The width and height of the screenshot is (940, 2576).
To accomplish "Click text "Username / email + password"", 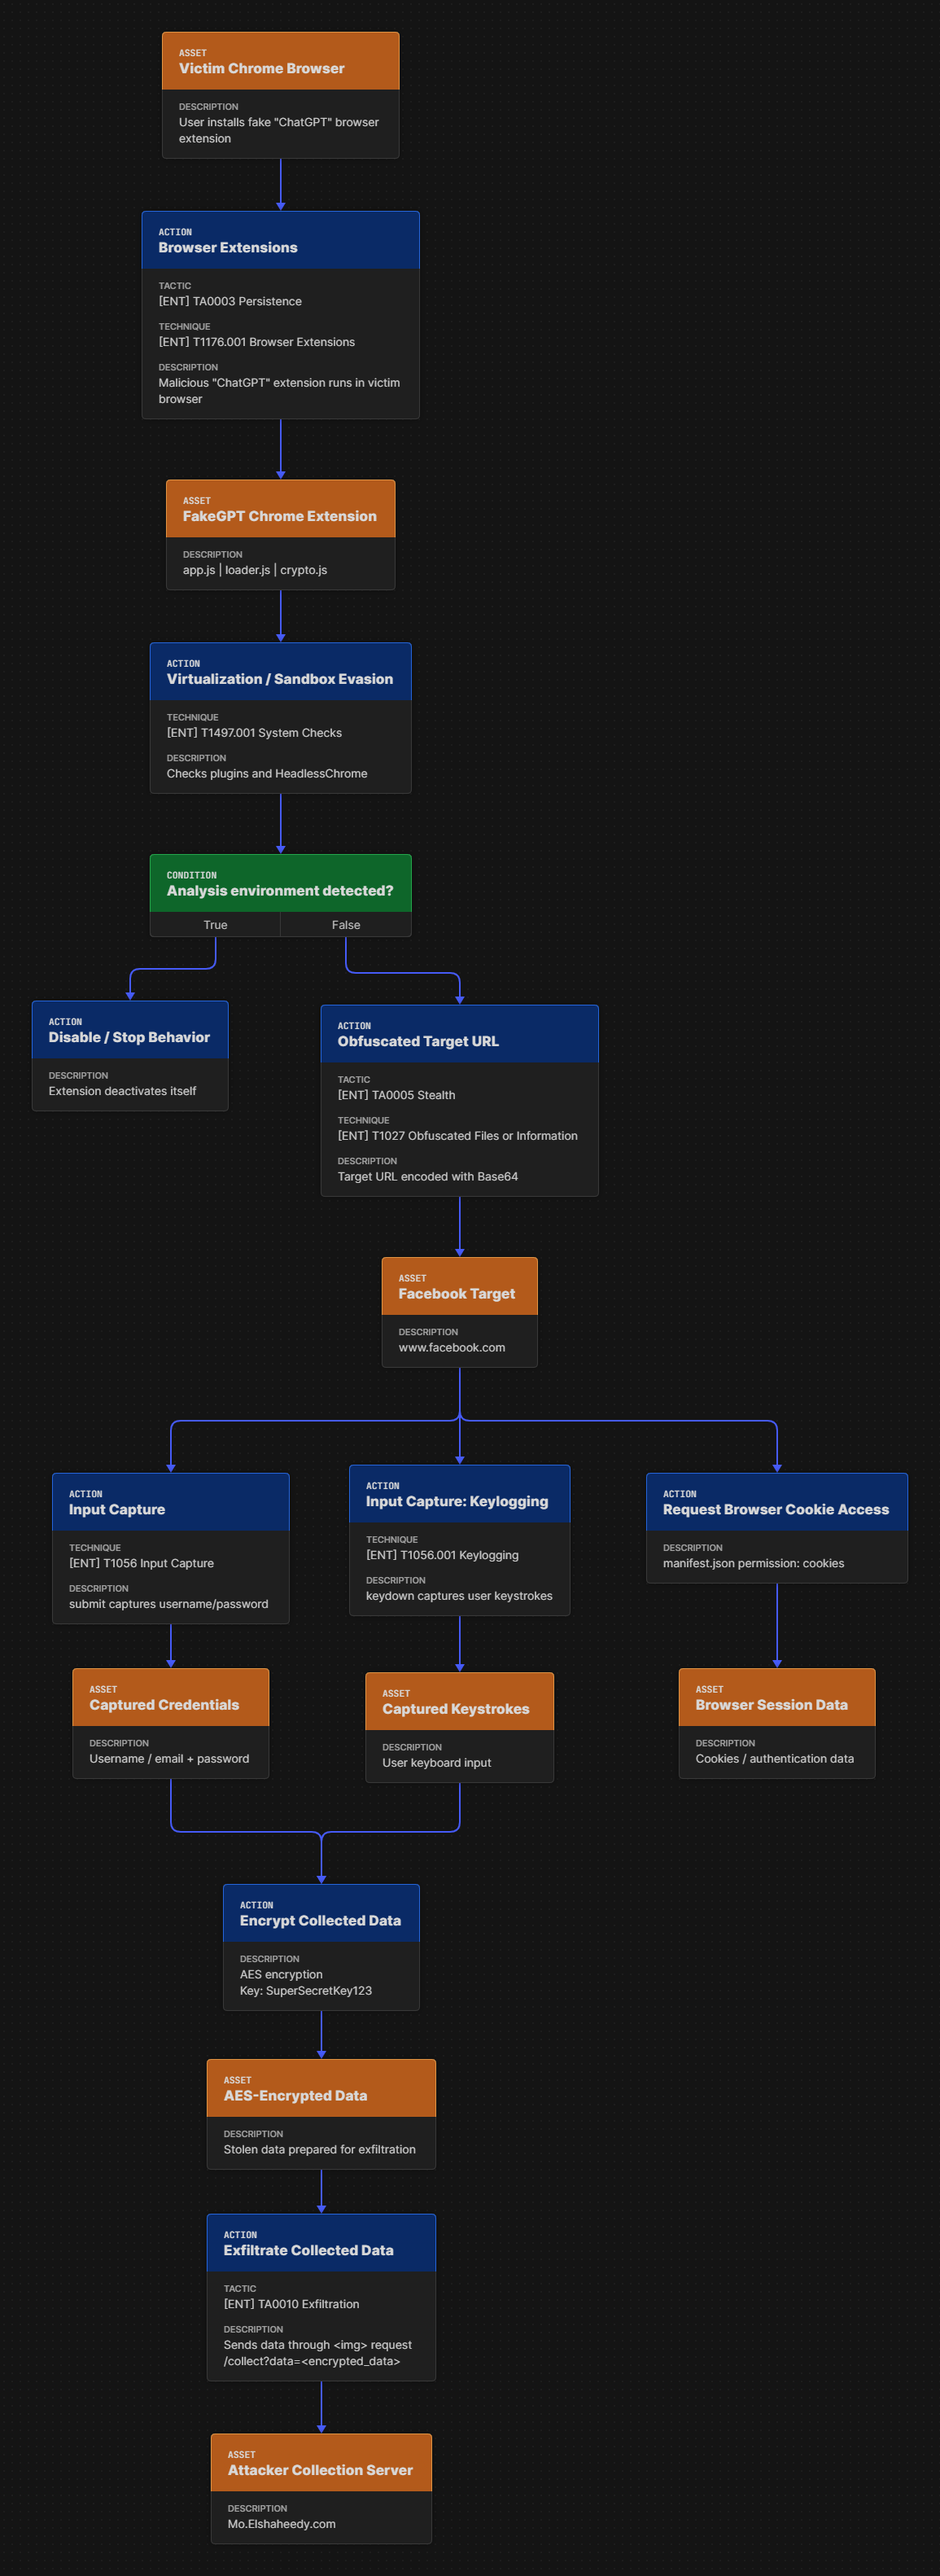I will [169, 1759].
